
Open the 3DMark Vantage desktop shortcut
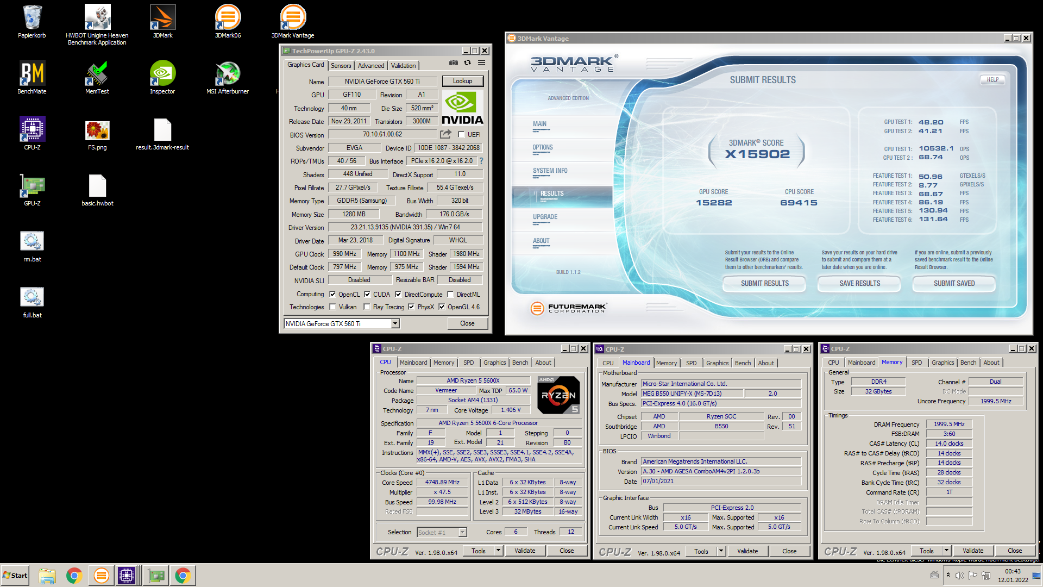[x=293, y=22]
